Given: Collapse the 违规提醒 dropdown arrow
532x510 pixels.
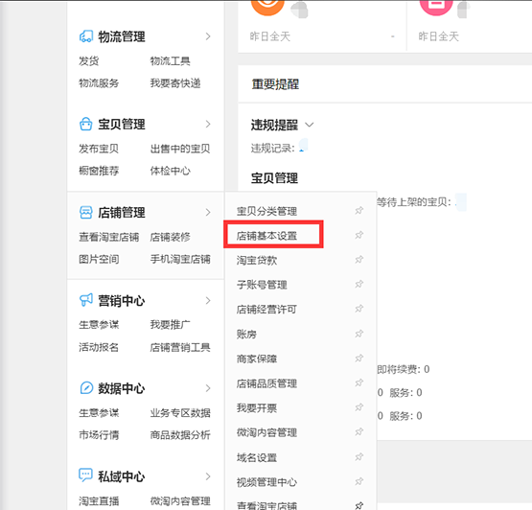Looking at the screenshot, I should (309, 125).
